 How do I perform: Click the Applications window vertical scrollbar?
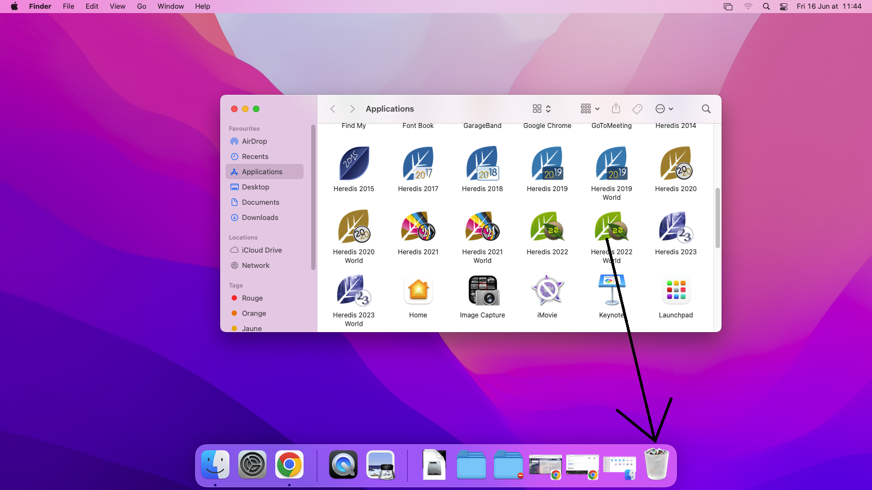pos(717,218)
